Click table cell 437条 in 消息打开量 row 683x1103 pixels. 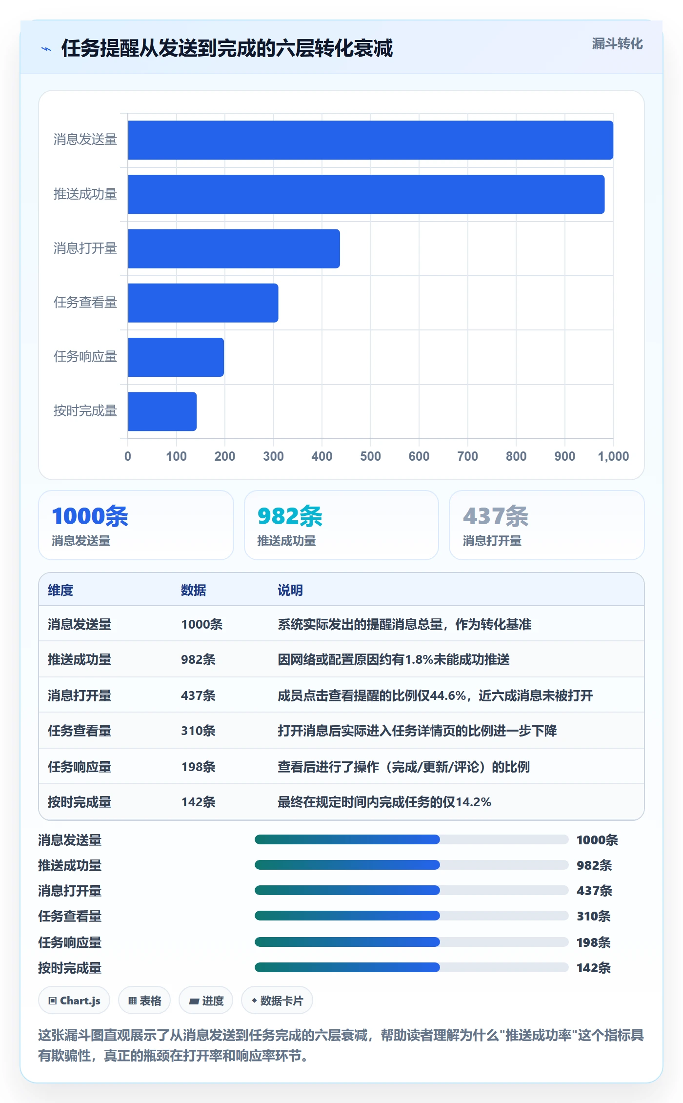pos(199,695)
